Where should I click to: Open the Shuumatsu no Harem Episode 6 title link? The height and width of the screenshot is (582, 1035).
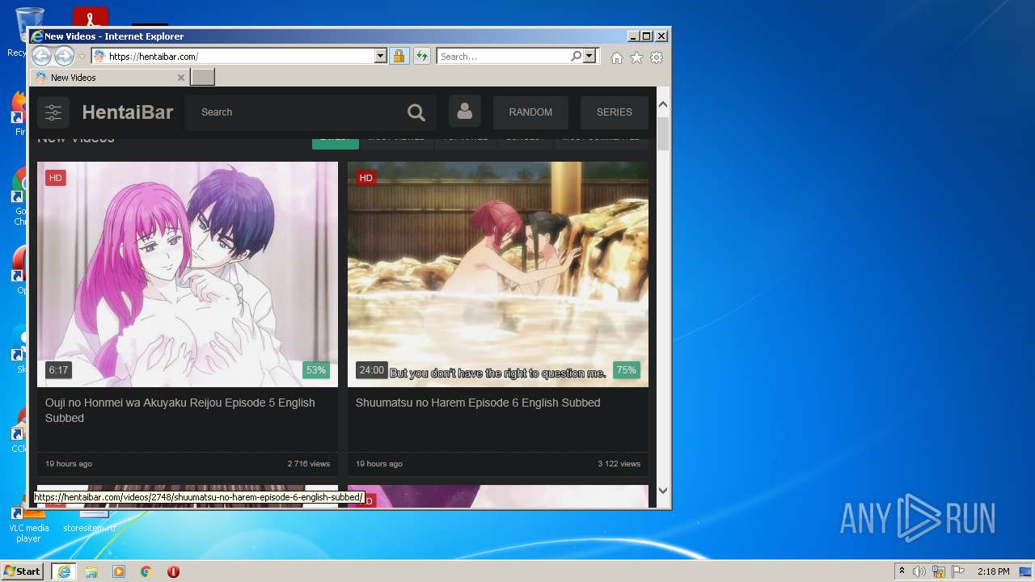(478, 403)
